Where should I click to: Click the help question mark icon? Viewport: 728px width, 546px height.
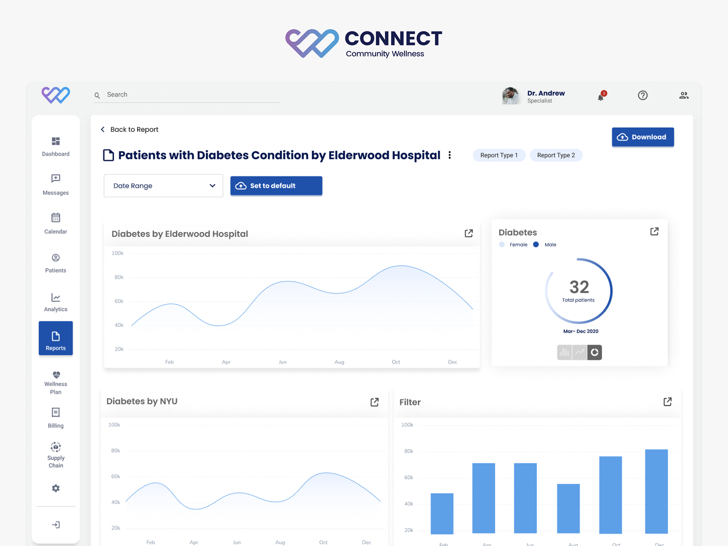tap(643, 95)
